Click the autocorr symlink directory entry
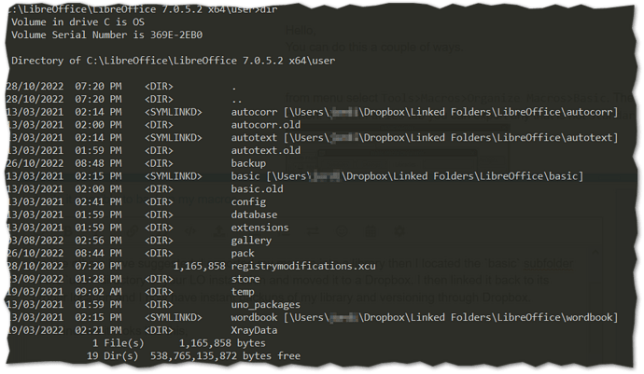644x374 pixels. click(254, 112)
